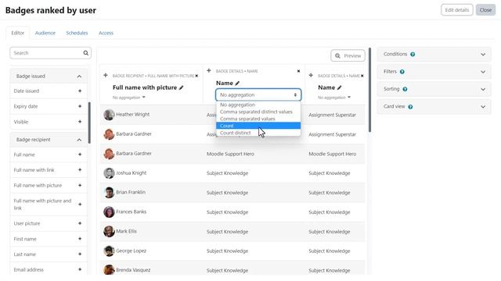Add sidebar Full name with picture field
This screenshot has height=281, width=501.
pyautogui.click(x=80, y=185)
